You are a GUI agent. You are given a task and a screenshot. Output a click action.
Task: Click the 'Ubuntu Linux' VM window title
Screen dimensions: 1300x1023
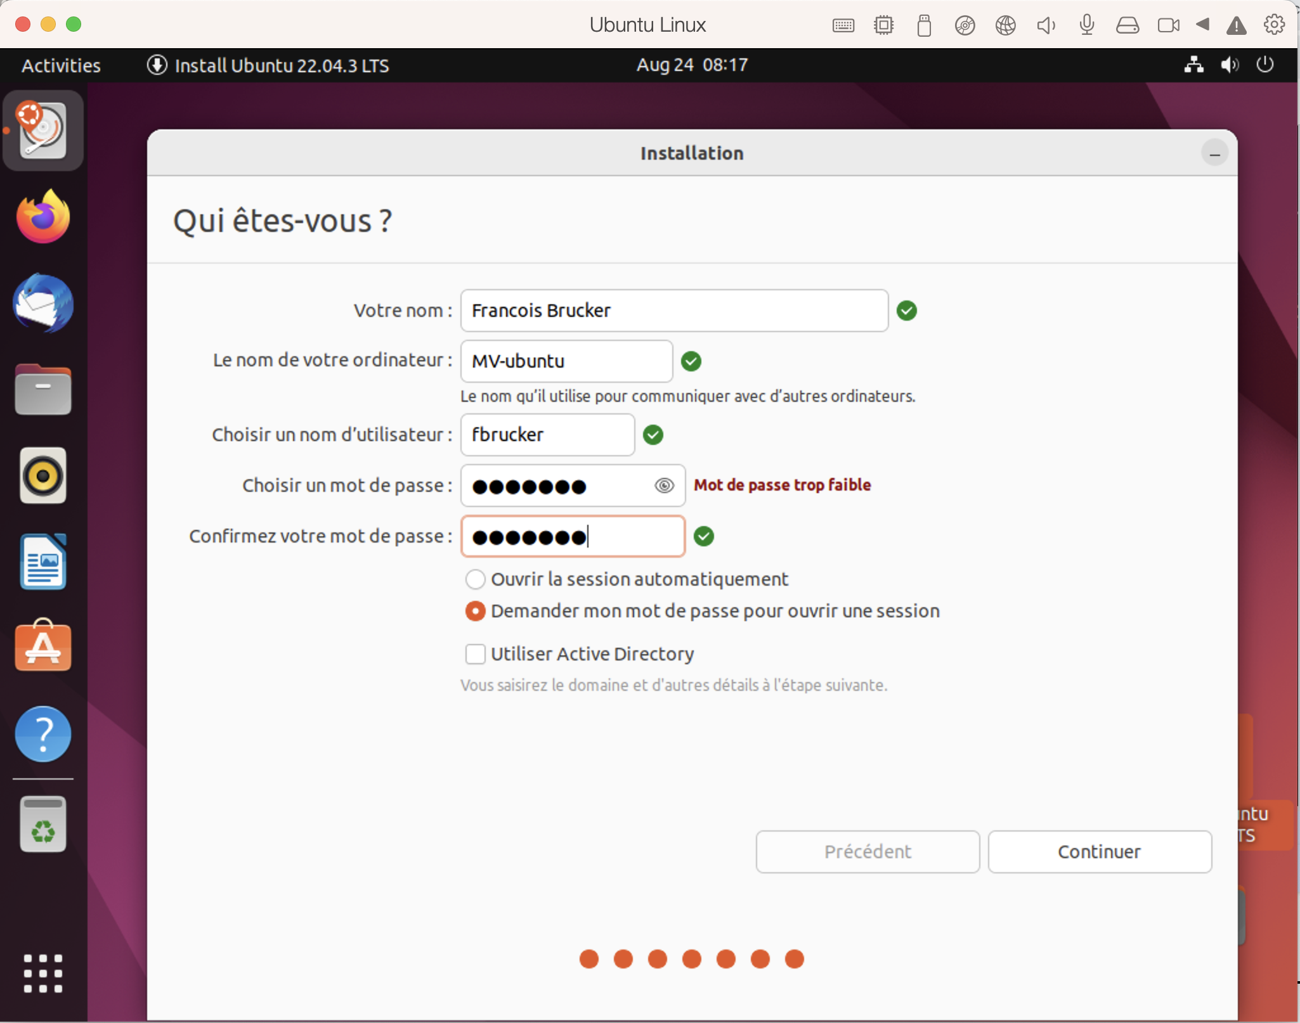(647, 25)
